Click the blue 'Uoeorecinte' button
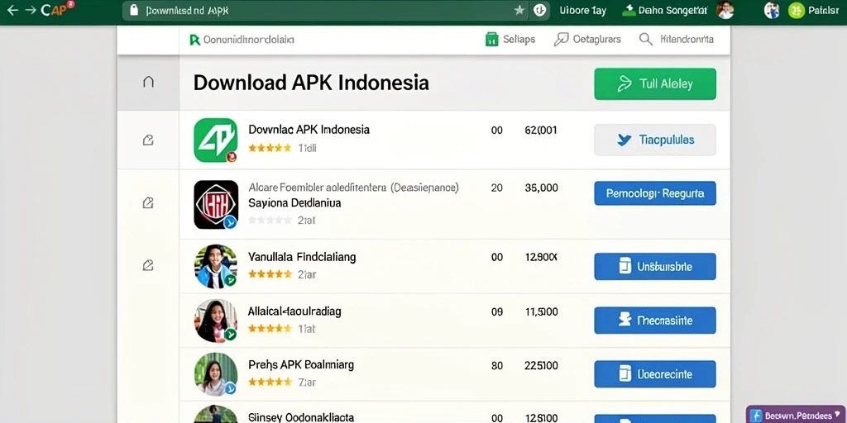This screenshot has width=847, height=423. [x=655, y=374]
